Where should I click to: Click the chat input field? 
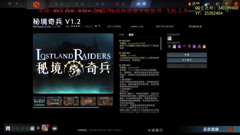click(x=112, y=130)
